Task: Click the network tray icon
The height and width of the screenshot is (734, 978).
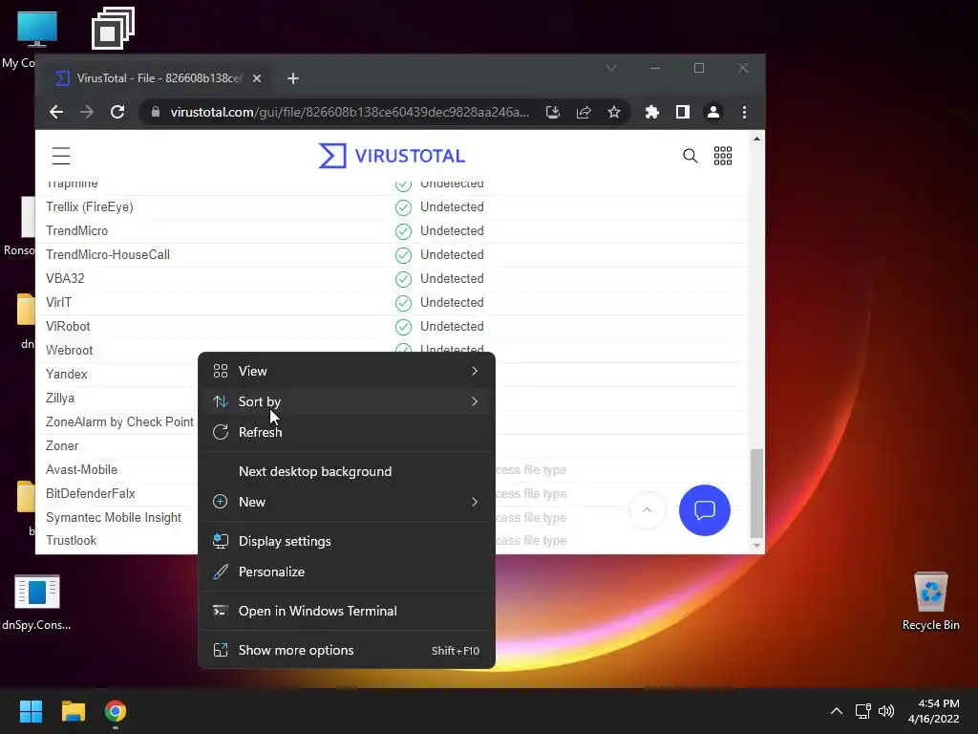Action: point(863,711)
